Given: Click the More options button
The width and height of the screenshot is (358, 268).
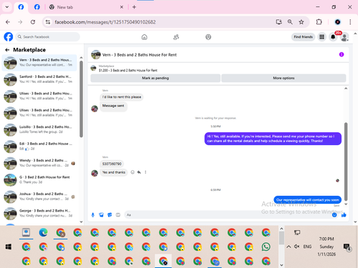Looking at the screenshot, I should click(x=284, y=78).
